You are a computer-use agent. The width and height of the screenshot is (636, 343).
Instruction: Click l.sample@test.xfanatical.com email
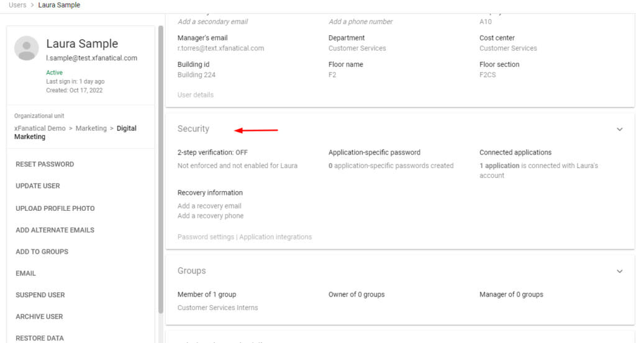tap(92, 58)
